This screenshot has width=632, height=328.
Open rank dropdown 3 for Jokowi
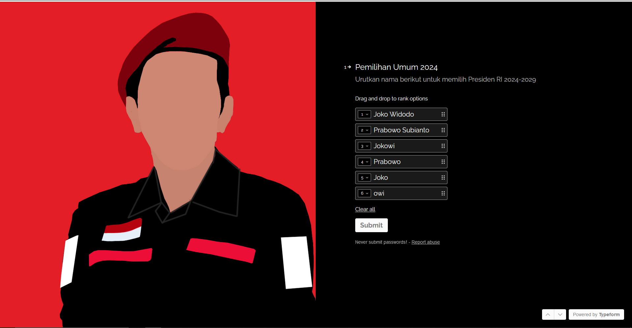364,146
